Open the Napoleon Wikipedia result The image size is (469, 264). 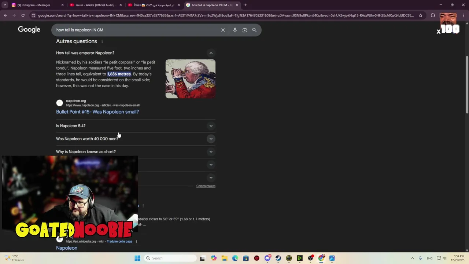click(67, 248)
